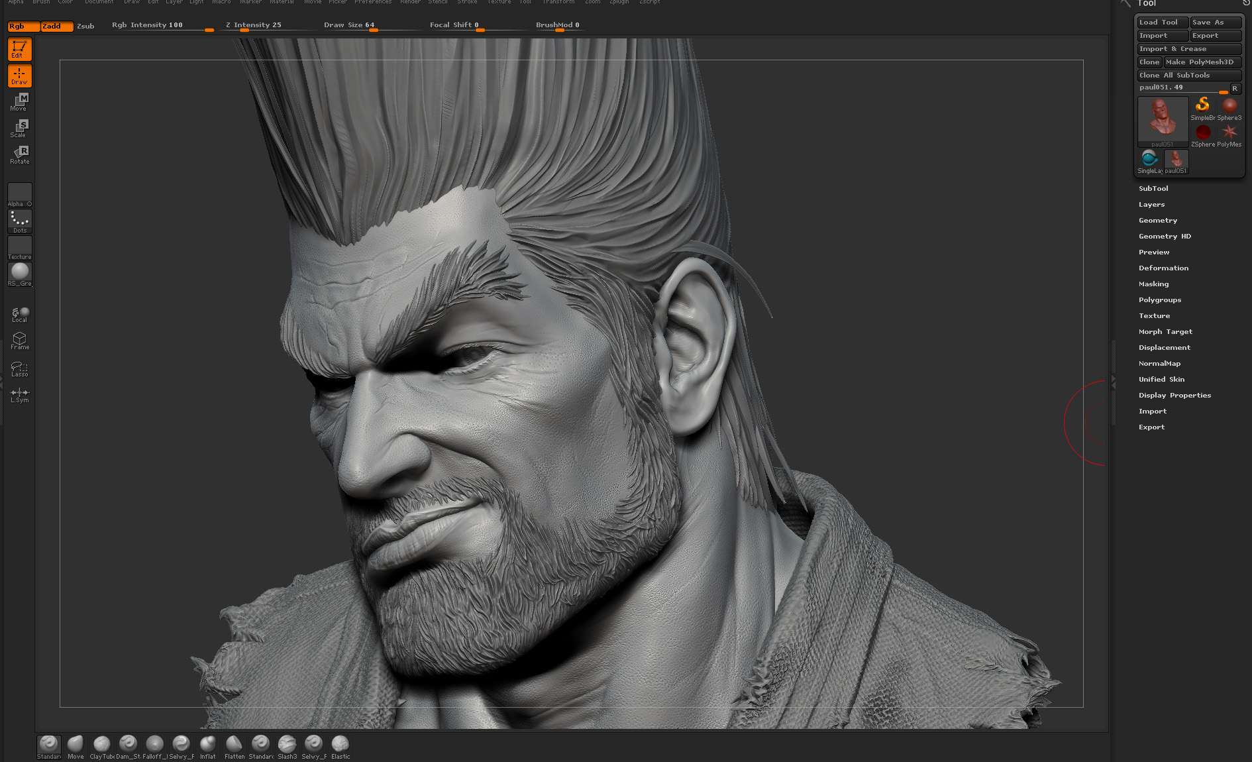Click the Z Intensity slider
The width and height of the screenshot is (1252, 762).
click(x=268, y=26)
